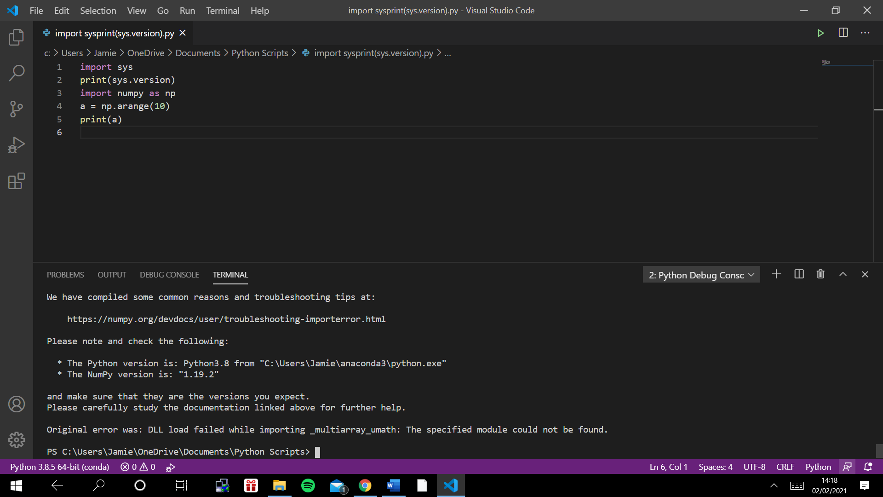This screenshot has width=883, height=497.
Task: Click Python Scripts in breadcrumb path
Action: click(260, 53)
